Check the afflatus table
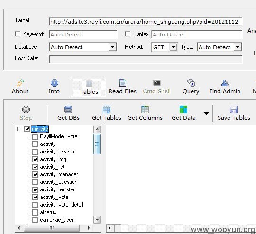 [35, 212]
